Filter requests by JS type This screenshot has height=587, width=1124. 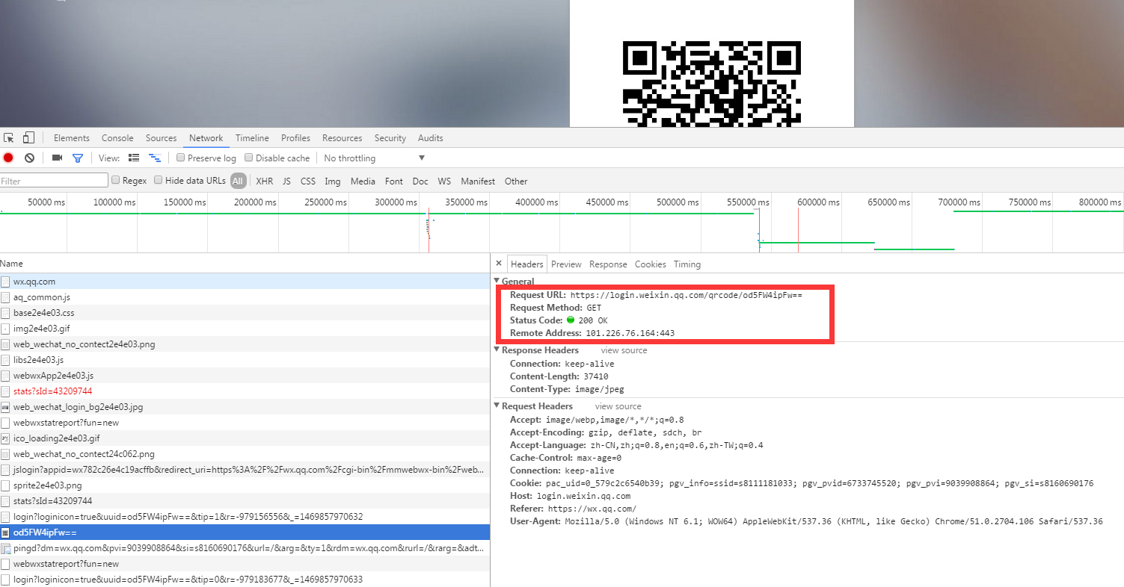tap(286, 181)
